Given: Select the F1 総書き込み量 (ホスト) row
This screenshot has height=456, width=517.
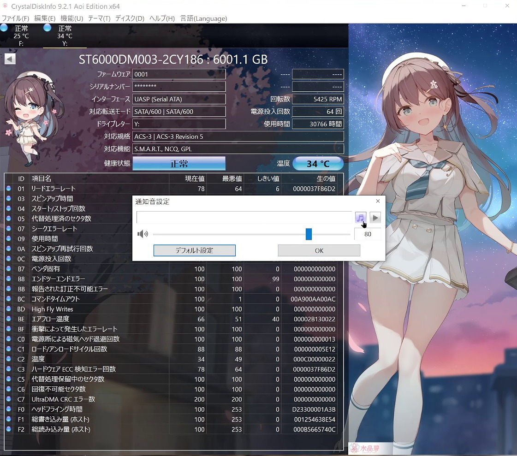Looking at the screenshot, I should tap(172, 419).
